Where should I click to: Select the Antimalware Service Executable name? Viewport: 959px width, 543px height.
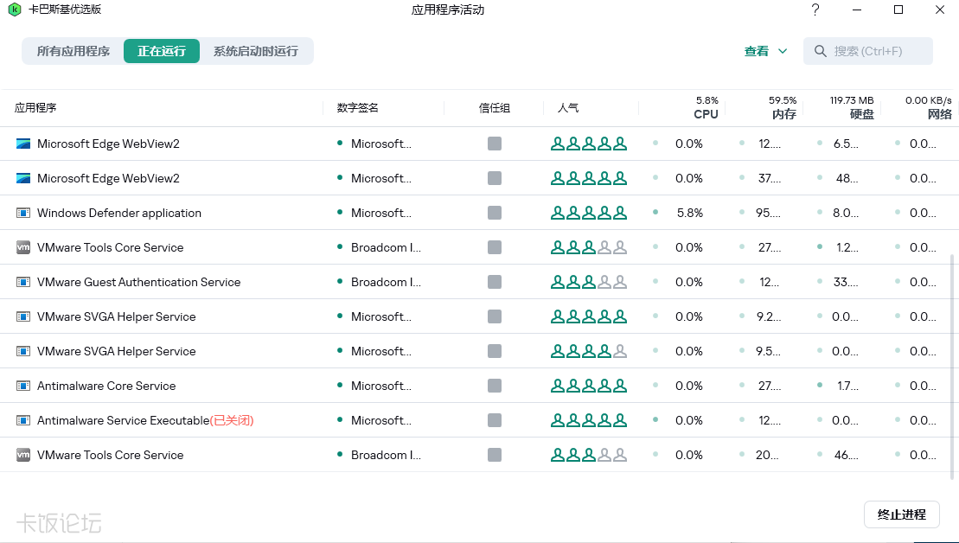coord(124,421)
